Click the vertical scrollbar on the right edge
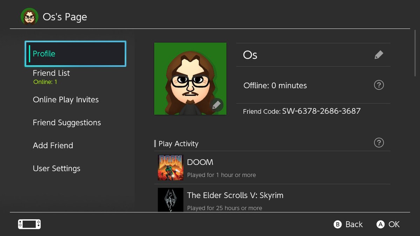The width and height of the screenshot is (420, 236). 415,53
